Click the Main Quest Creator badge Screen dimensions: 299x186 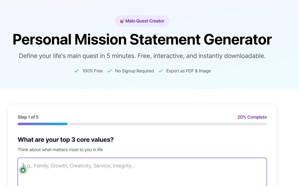coord(142,21)
